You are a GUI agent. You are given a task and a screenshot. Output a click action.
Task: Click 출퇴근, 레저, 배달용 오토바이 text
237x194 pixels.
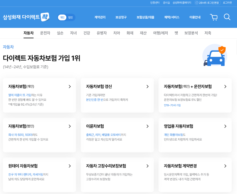tap(103, 135)
